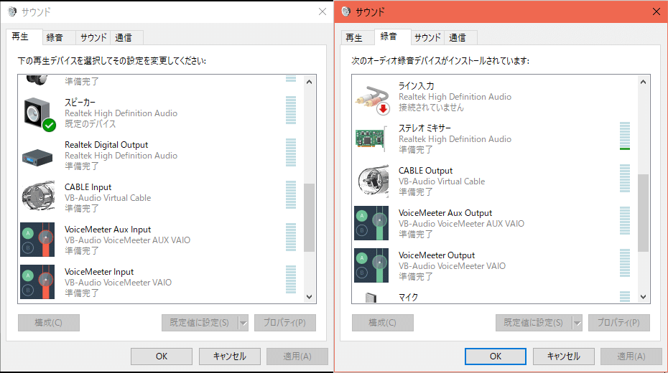Click 既定値に設定(S) in left window
This screenshot has width=668, height=373.
(200, 323)
